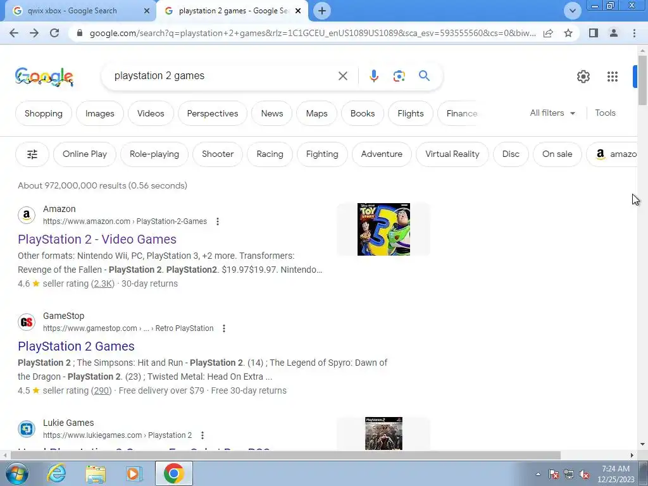Open the browser side panel icon
Screen dimensions: 648x486
pyautogui.click(x=594, y=33)
